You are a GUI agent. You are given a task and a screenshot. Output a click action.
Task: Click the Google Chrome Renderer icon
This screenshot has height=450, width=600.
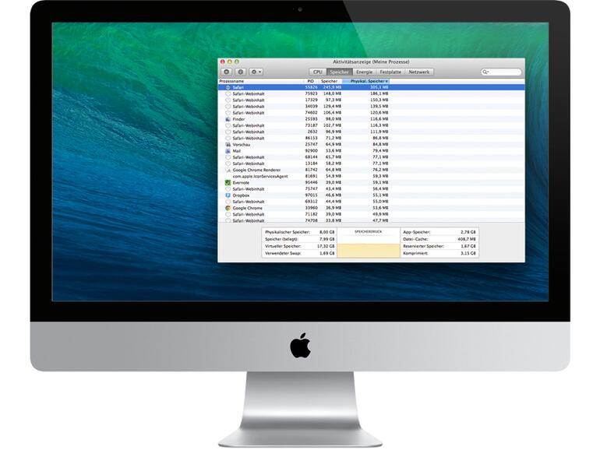pos(228,171)
